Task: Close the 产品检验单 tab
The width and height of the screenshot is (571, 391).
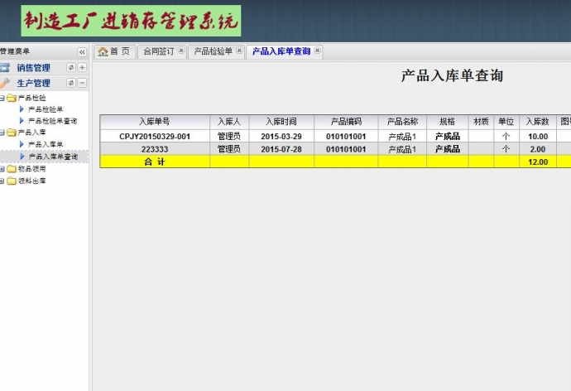Action: [239, 51]
